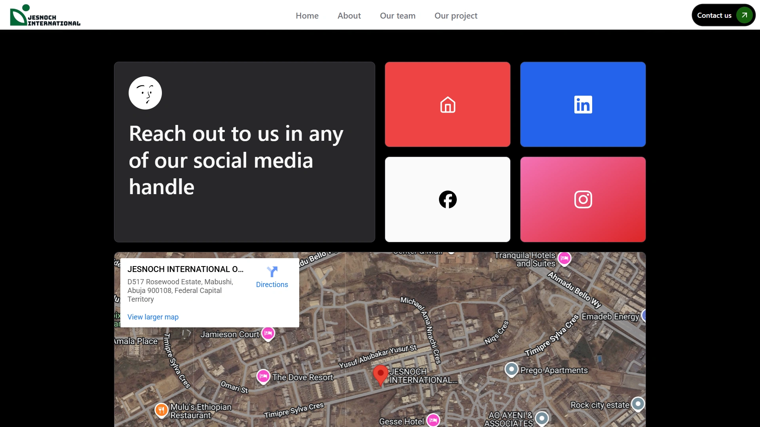Open the About menu item
Image resolution: width=760 pixels, height=427 pixels.
[x=349, y=16]
